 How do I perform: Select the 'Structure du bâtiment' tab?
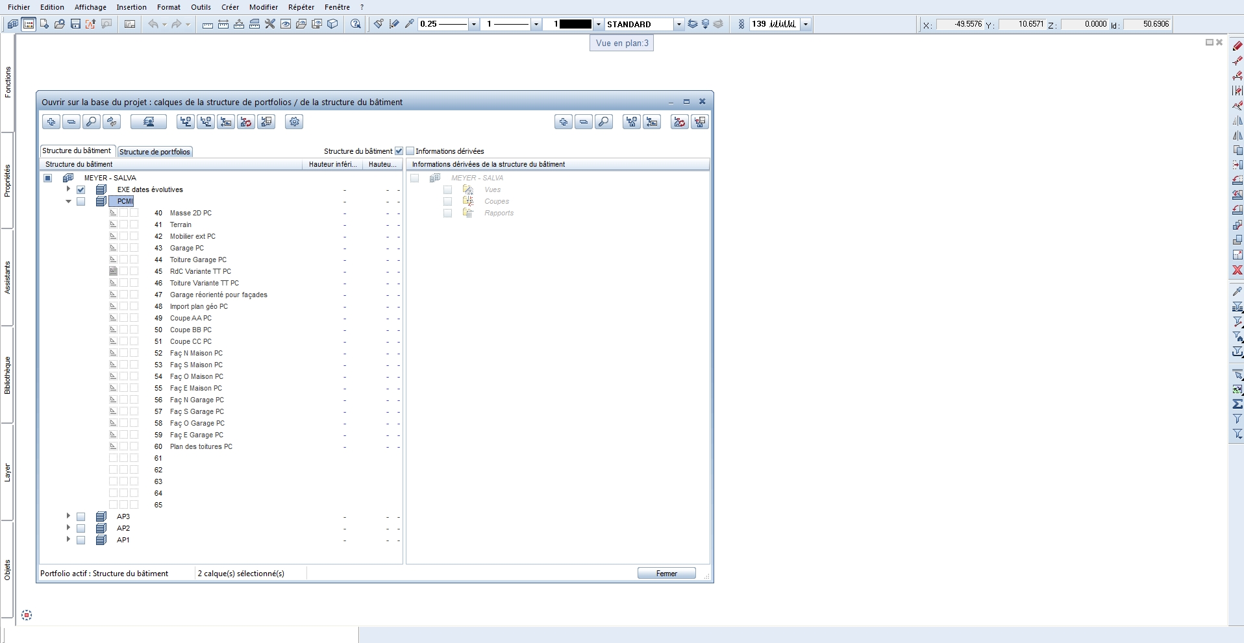click(x=77, y=151)
